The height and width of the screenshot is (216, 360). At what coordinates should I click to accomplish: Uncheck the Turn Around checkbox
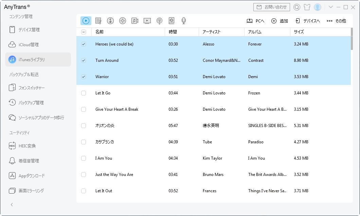84,60
